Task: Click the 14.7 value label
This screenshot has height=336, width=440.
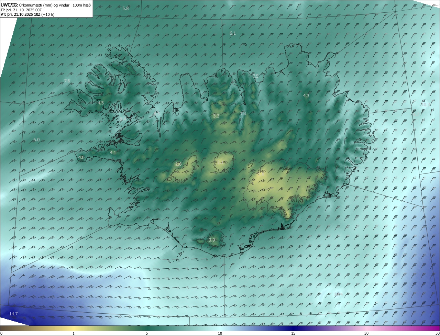Action: pos(13,314)
